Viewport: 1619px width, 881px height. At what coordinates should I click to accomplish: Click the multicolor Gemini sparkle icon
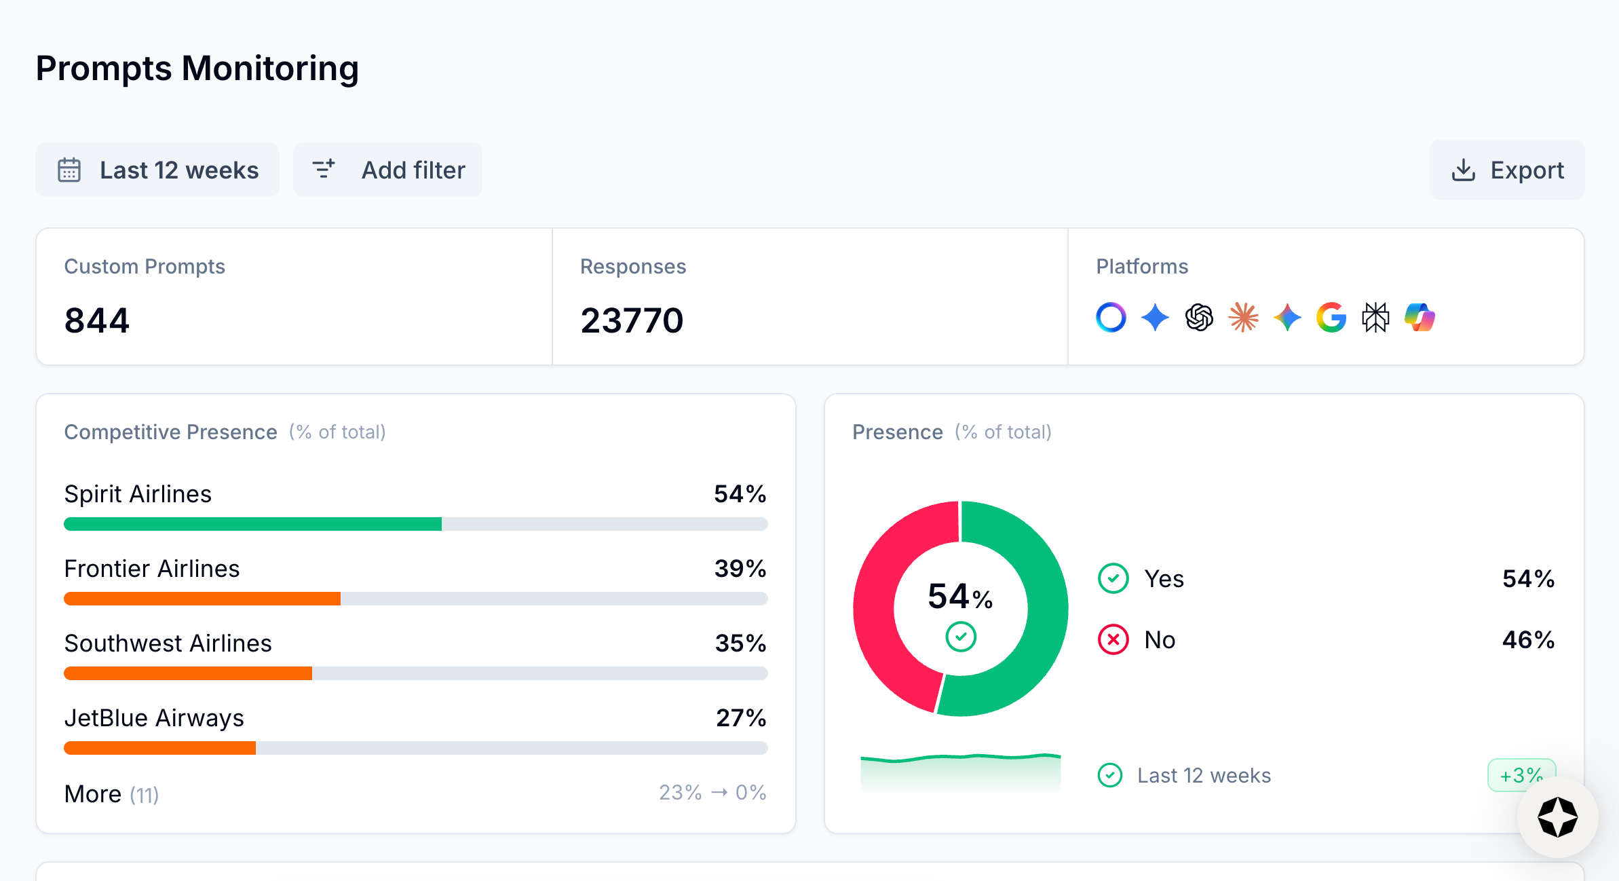[x=1287, y=317]
